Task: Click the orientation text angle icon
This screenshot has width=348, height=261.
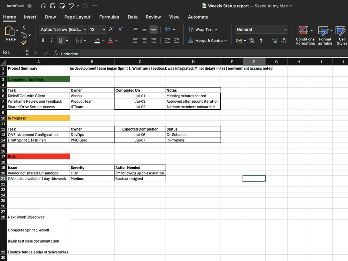Action: tap(168, 29)
